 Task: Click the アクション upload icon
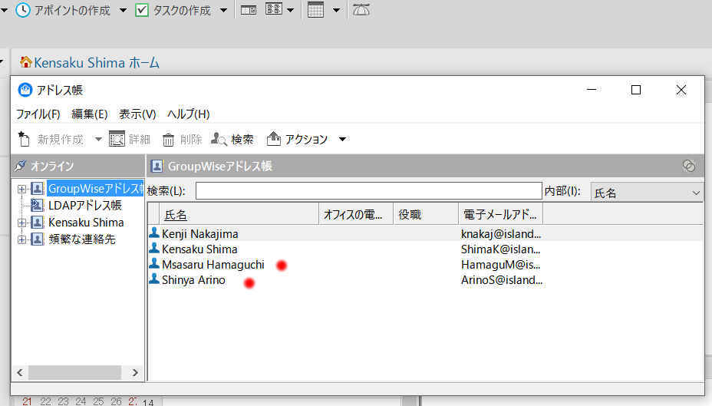coord(273,138)
